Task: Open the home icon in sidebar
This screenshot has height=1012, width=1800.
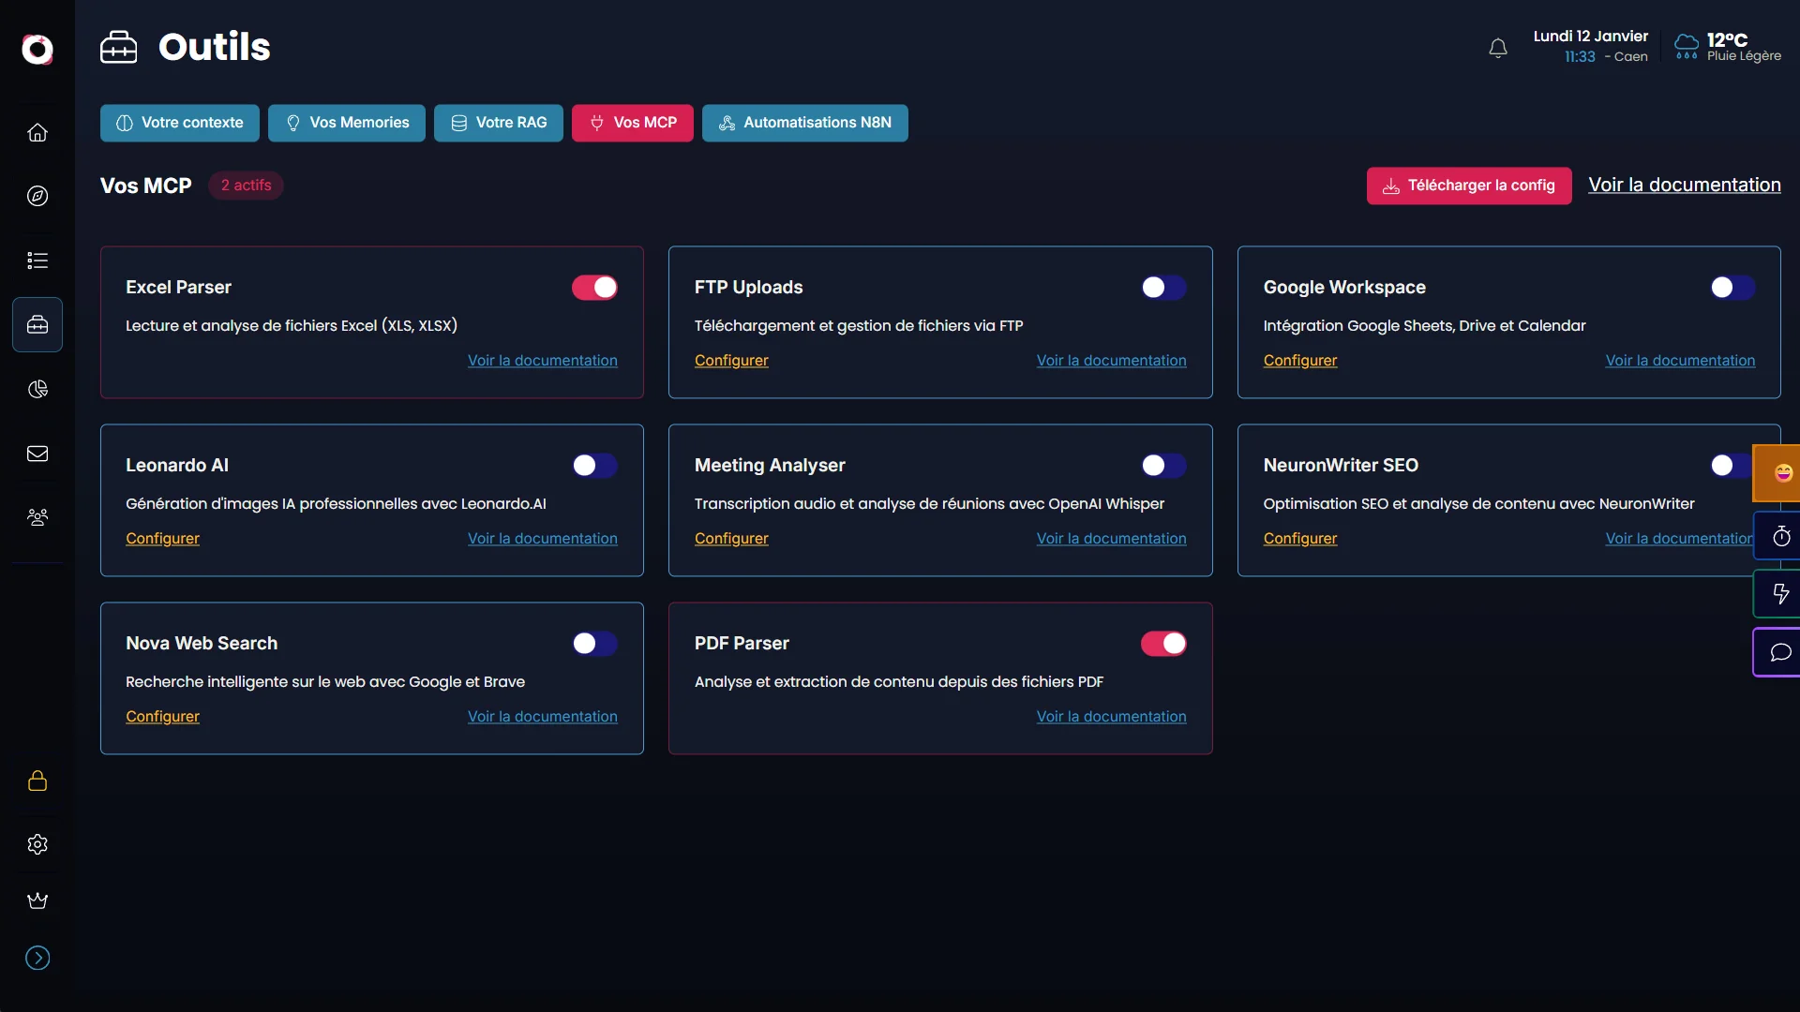Action: click(37, 132)
